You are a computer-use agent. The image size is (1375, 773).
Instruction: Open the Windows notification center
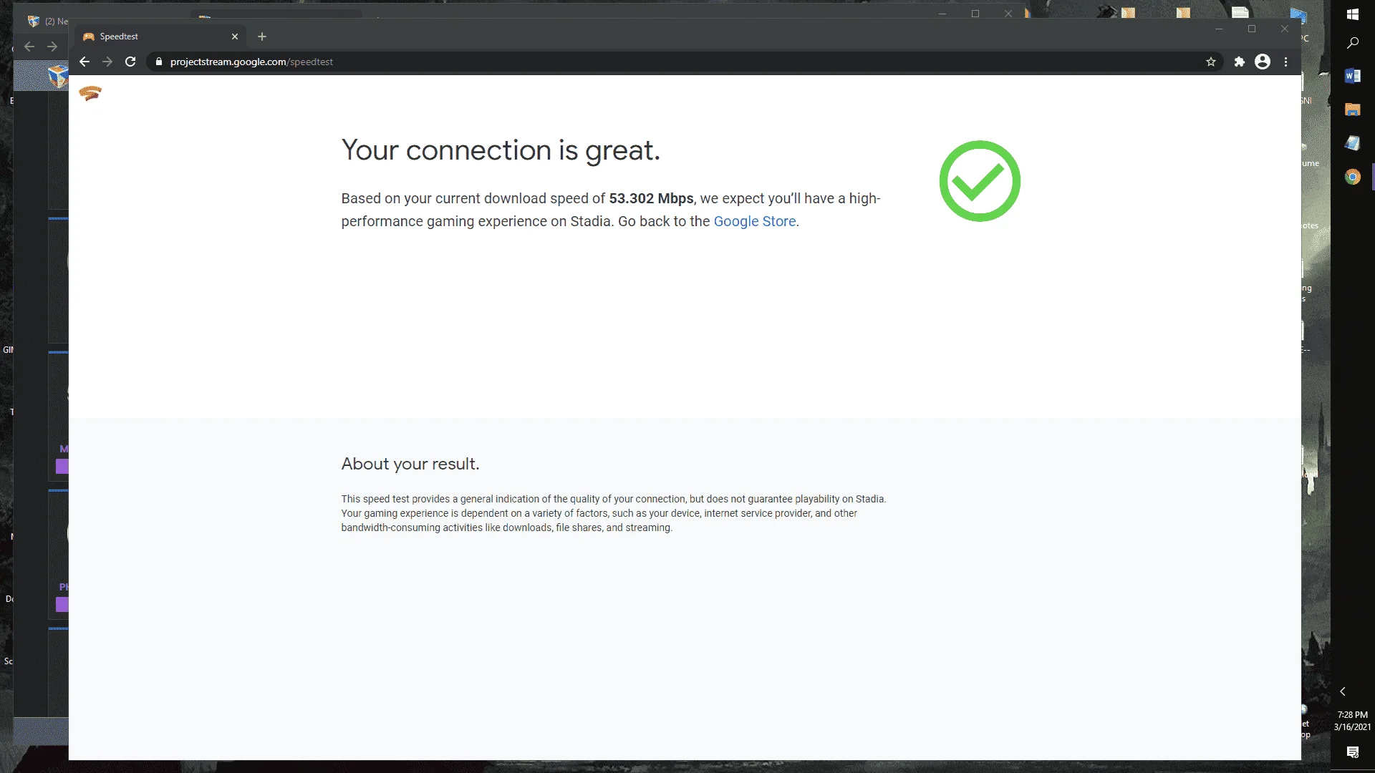pos(1353,752)
